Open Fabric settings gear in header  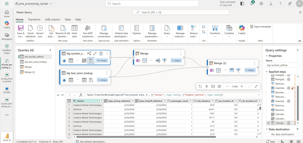point(261,4)
